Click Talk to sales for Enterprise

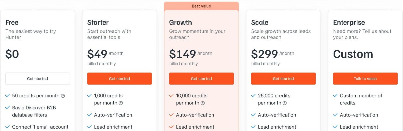point(365,79)
